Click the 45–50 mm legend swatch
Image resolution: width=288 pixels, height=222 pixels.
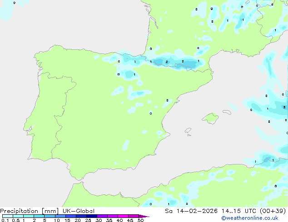click(x=134, y=216)
